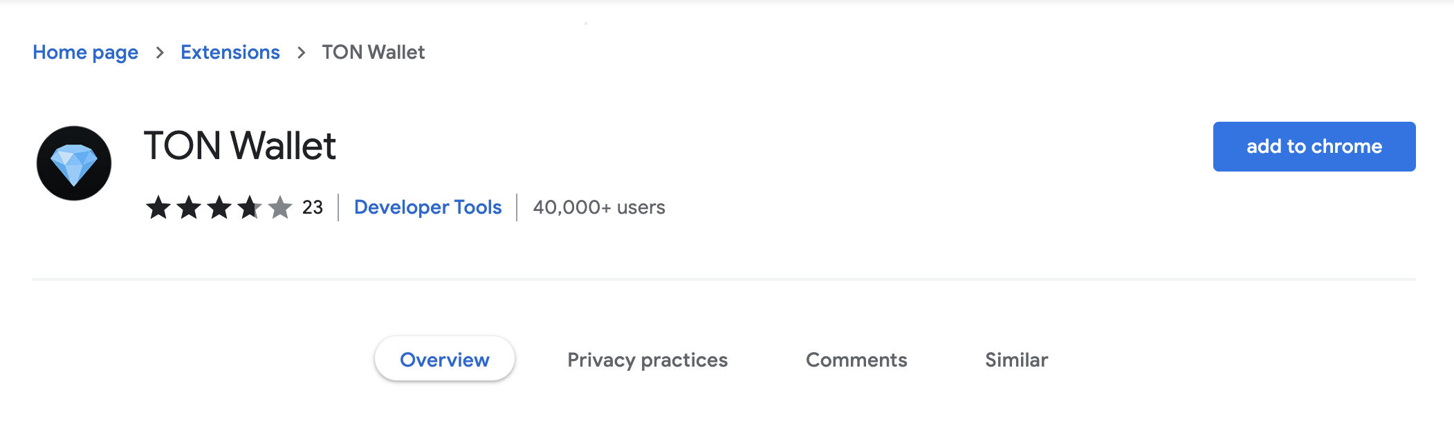
Task: Click the rating count 23
Action: [313, 208]
